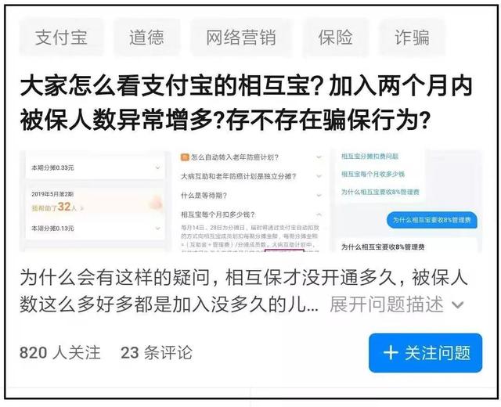Expand 什么是等待期 question chevron
The image size is (501, 407).
click(x=319, y=195)
